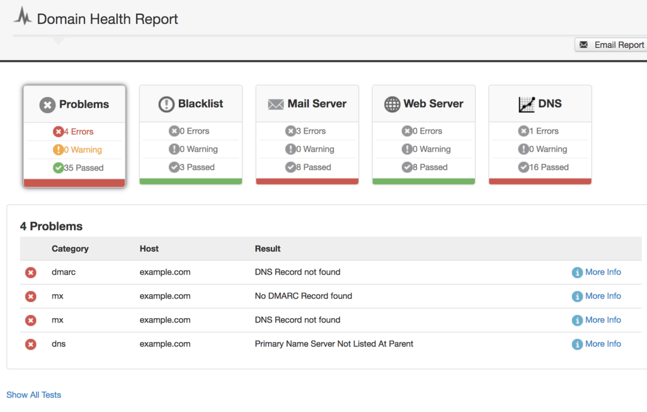Click the Category column header
647x412 pixels.
click(70, 249)
